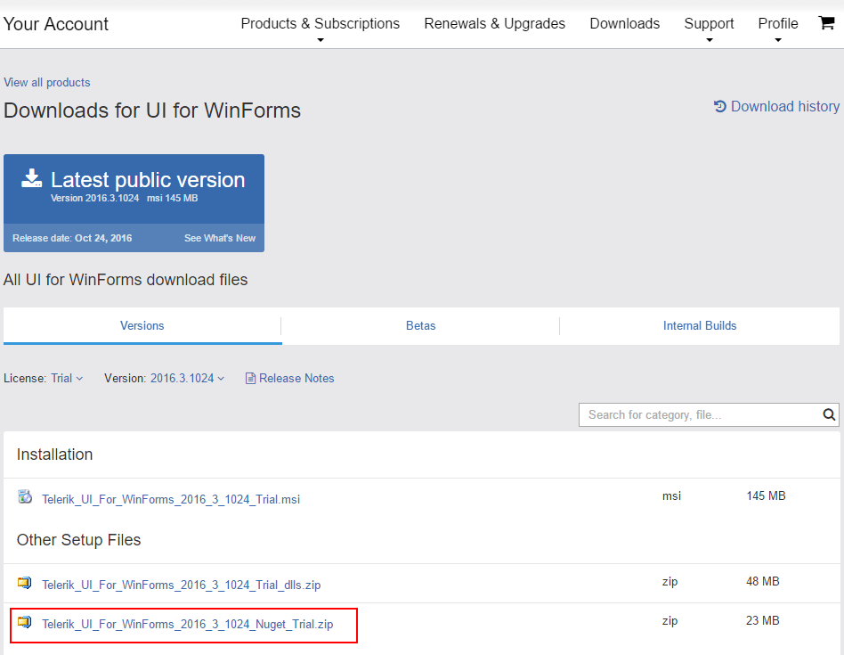
Task: Click the Other Setup Files heading
Action: 78,540
